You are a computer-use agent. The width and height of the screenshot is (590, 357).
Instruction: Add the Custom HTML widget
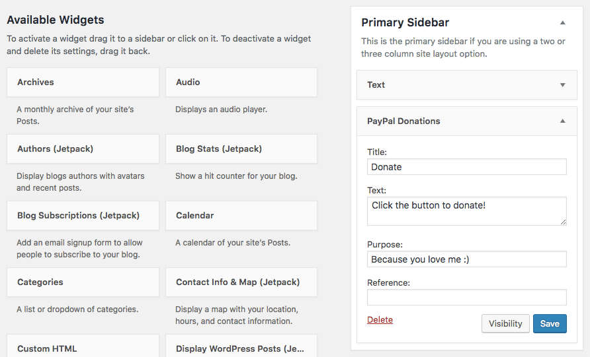coord(83,347)
